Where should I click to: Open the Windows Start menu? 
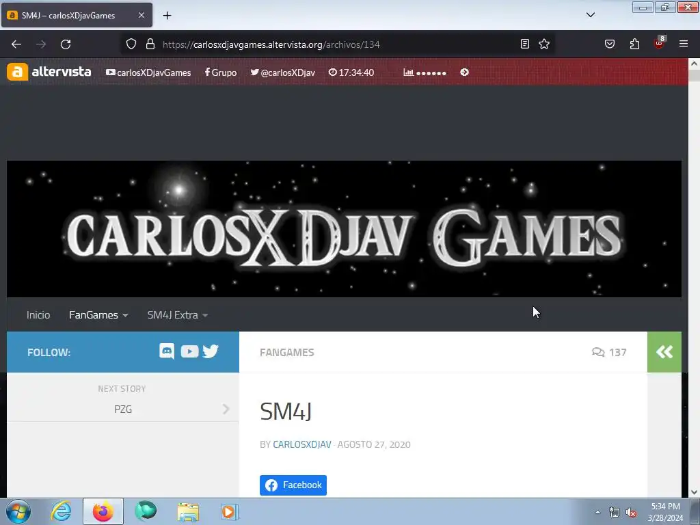click(x=18, y=511)
